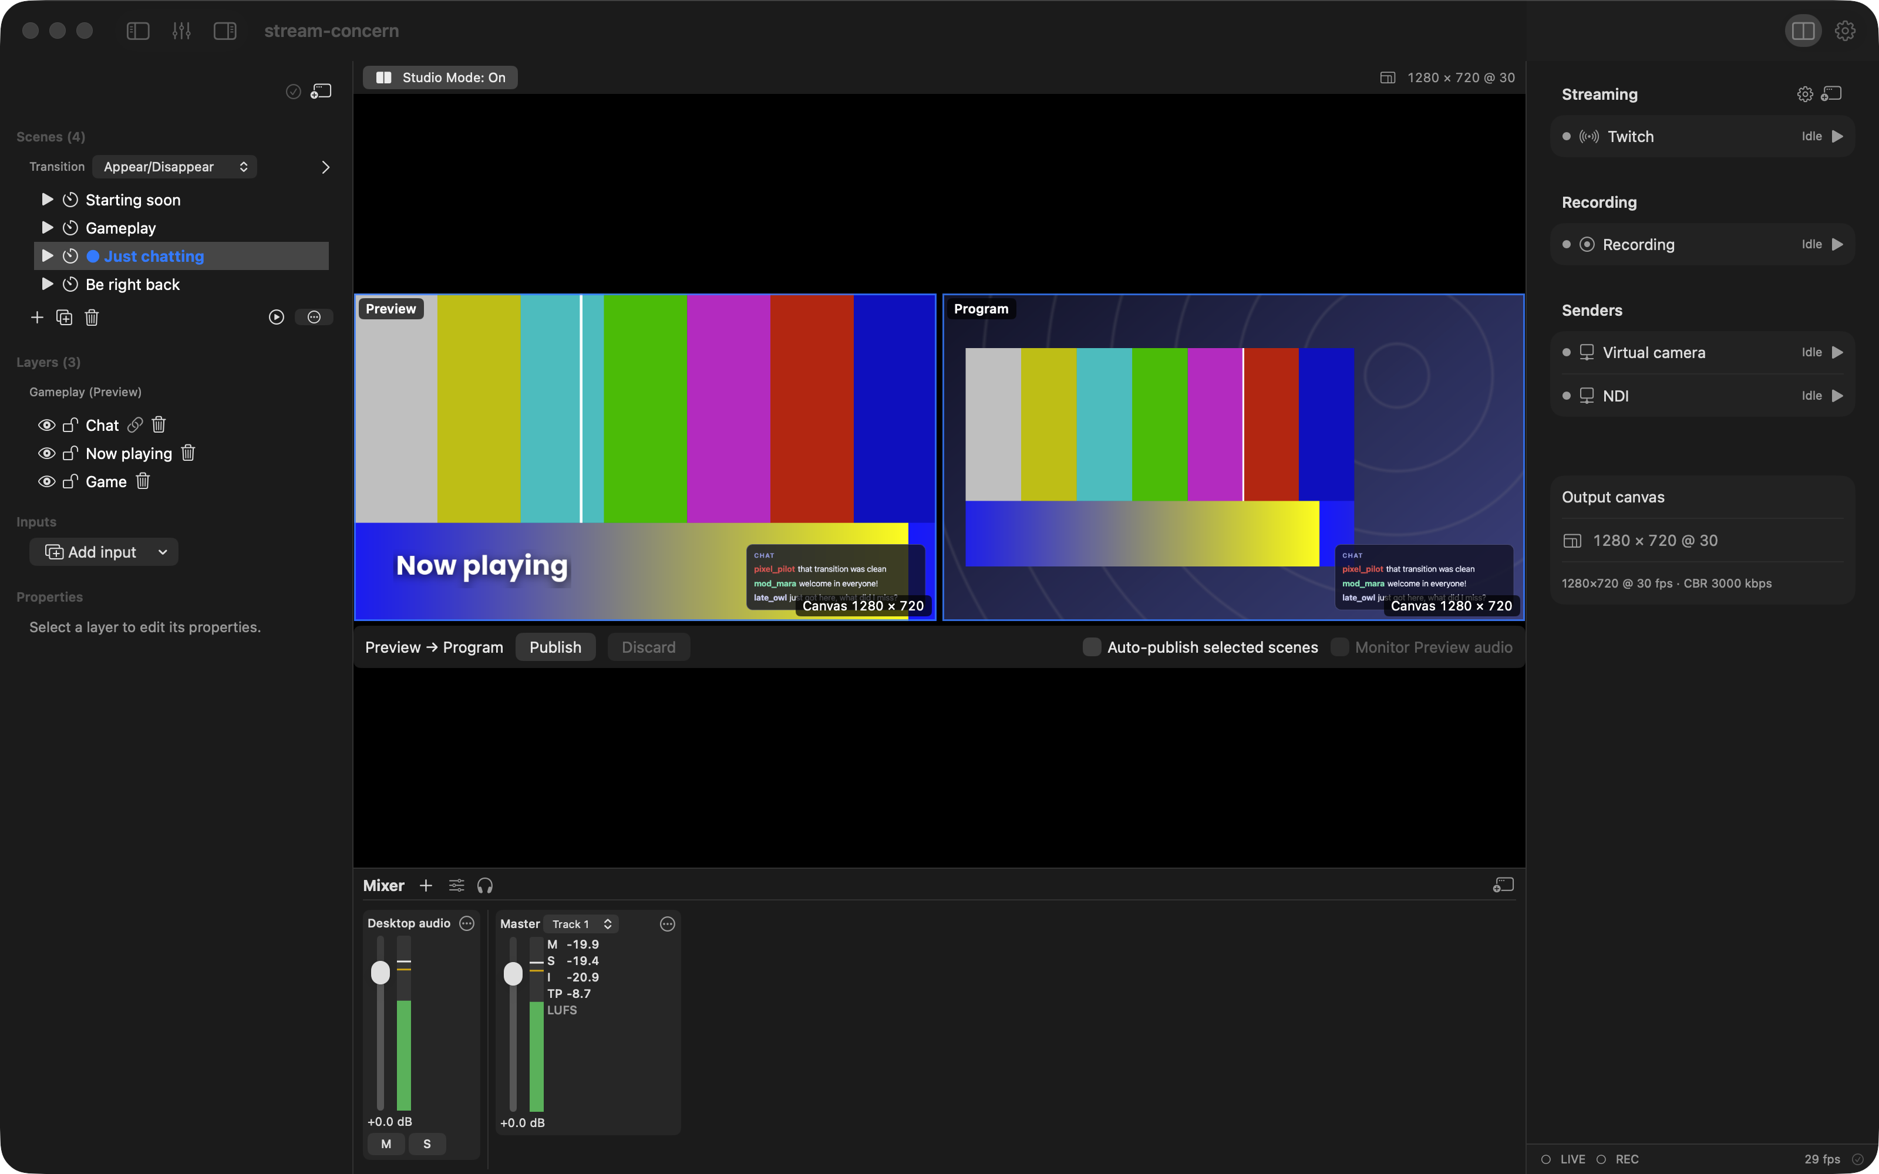Add a new scene with plus icon
The width and height of the screenshot is (1879, 1174).
37,317
